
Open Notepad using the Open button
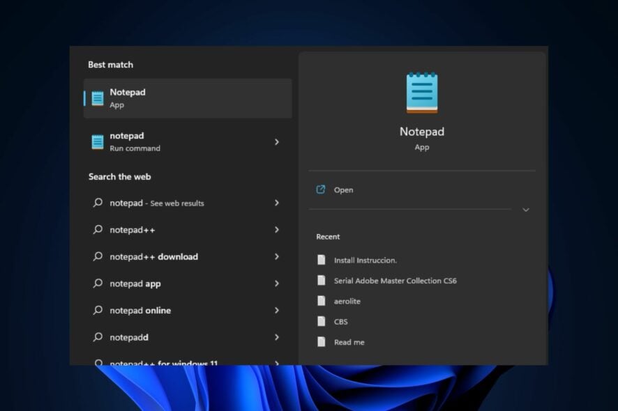click(345, 189)
